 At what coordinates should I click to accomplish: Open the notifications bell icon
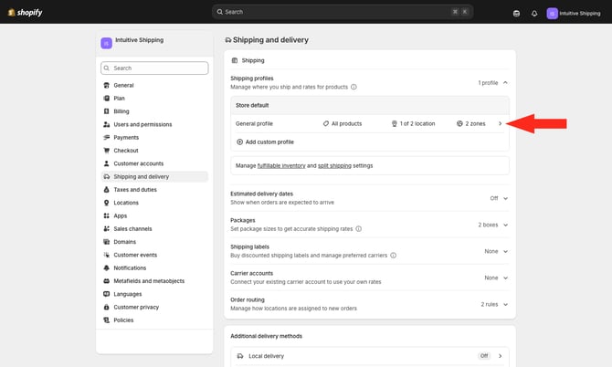coord(534,14)
